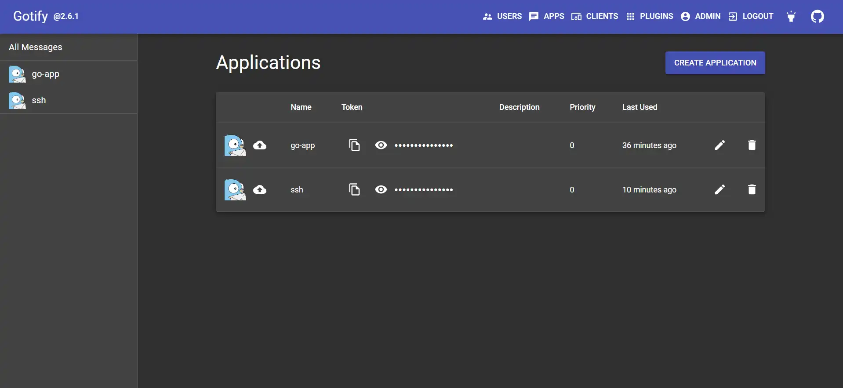
Task: Edit the go-app application
Action: coord(719,145)
